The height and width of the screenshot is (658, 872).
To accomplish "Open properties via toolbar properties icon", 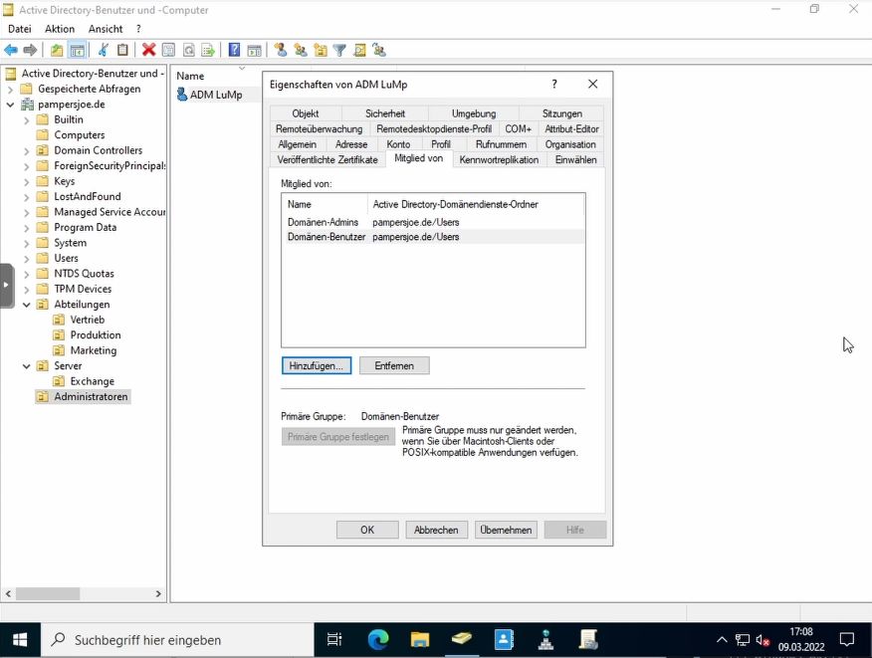I will click(x=168, y=50).
